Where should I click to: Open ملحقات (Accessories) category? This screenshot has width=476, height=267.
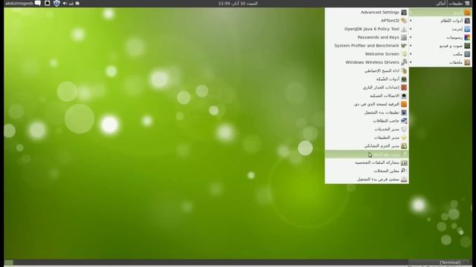point(440,62)
